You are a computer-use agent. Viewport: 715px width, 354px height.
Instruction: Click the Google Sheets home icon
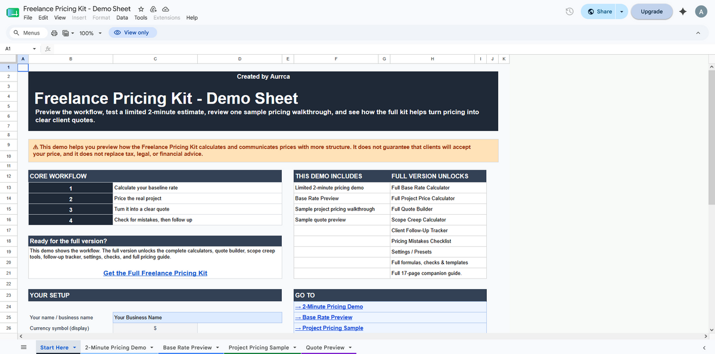12,12
